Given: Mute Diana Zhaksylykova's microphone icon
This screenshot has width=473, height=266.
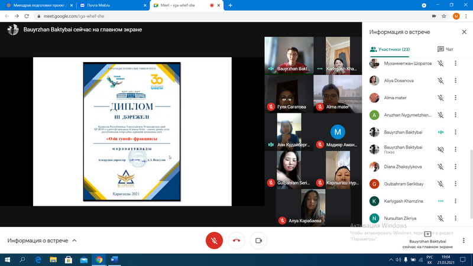Looking at the screenshot, I should point(440,167).
